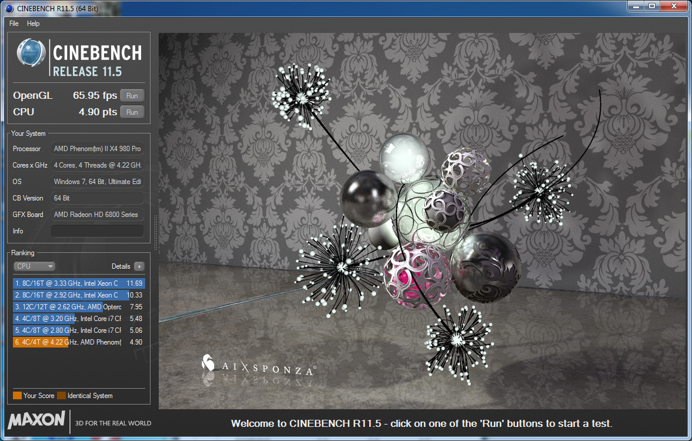Select the Core i7 3.20 GHz ranking entry
The height and width of the screenshot is (441, 692).
click(x=78, y=319)
